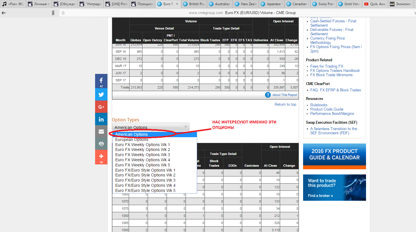Choose Euro FX/Euro Style Options Wk 4
This screenshot has height=232, width=416.
point(155,185)
